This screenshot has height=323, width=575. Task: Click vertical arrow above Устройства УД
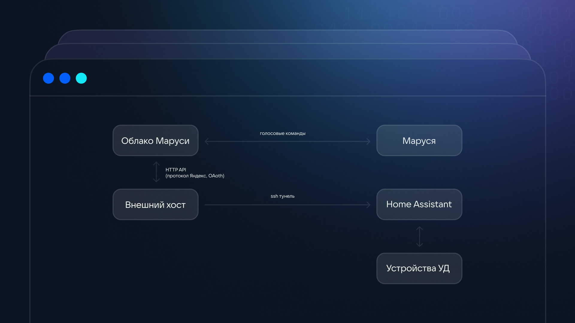tap(420, 237)
